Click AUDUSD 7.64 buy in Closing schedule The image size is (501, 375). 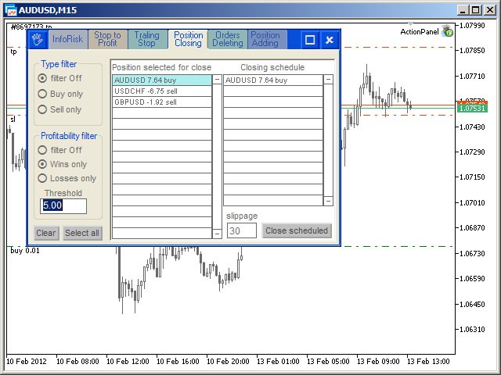tap(273, 80)
